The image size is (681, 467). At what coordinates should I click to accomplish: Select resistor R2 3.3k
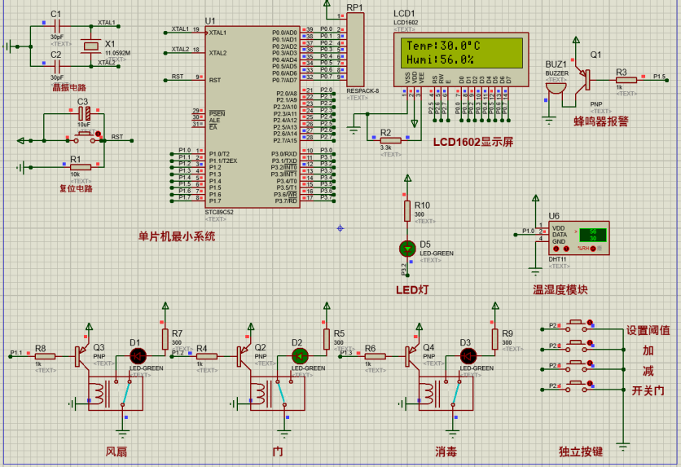click(390, 140)
